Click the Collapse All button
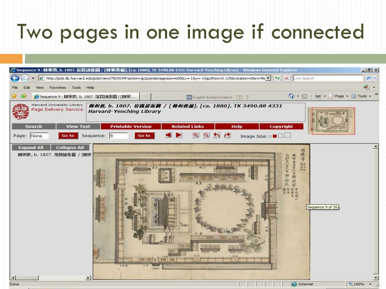The width and height of the screenshot is (386, 289). coord(70,148)
